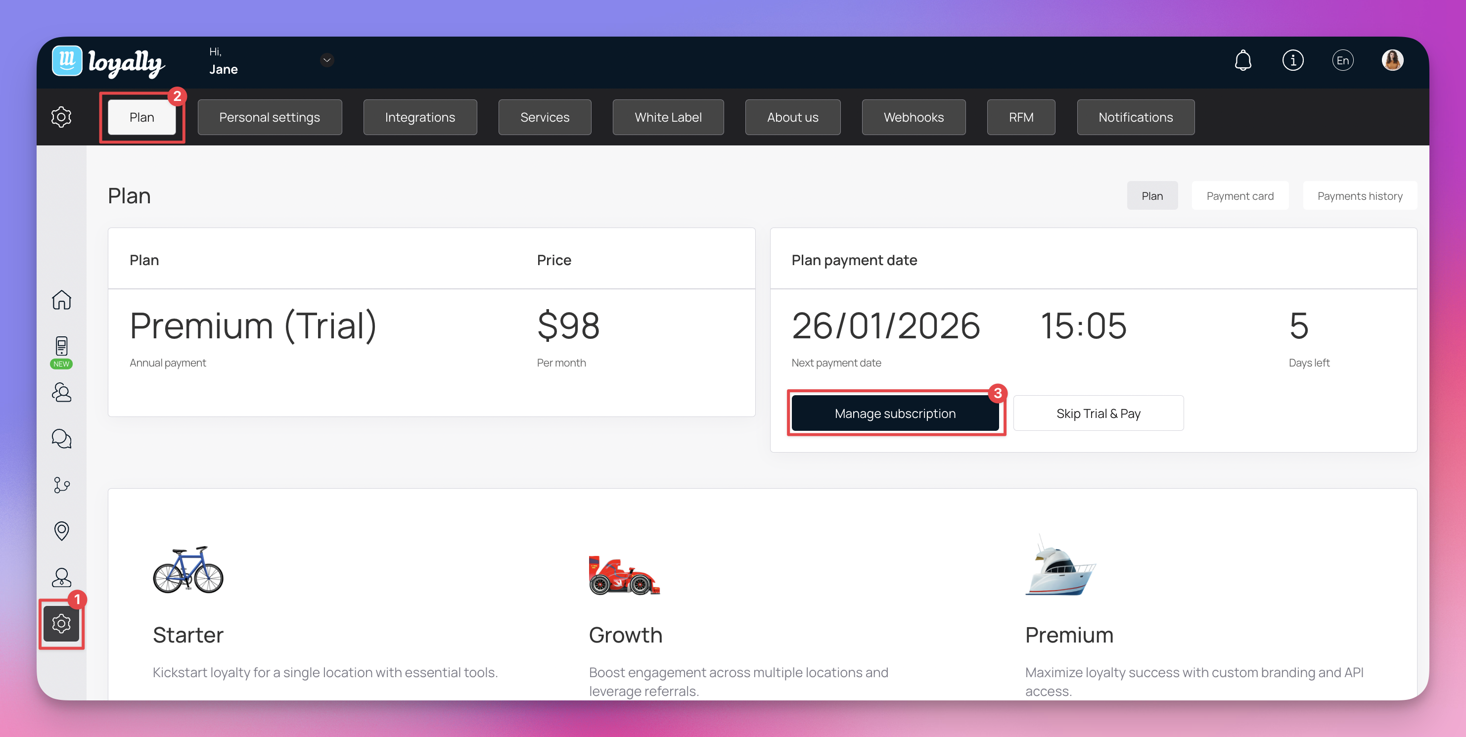The width and height of the screenshot is (1466, 737).
Task: Open the Home icon in sidebar
Action: 61,300
